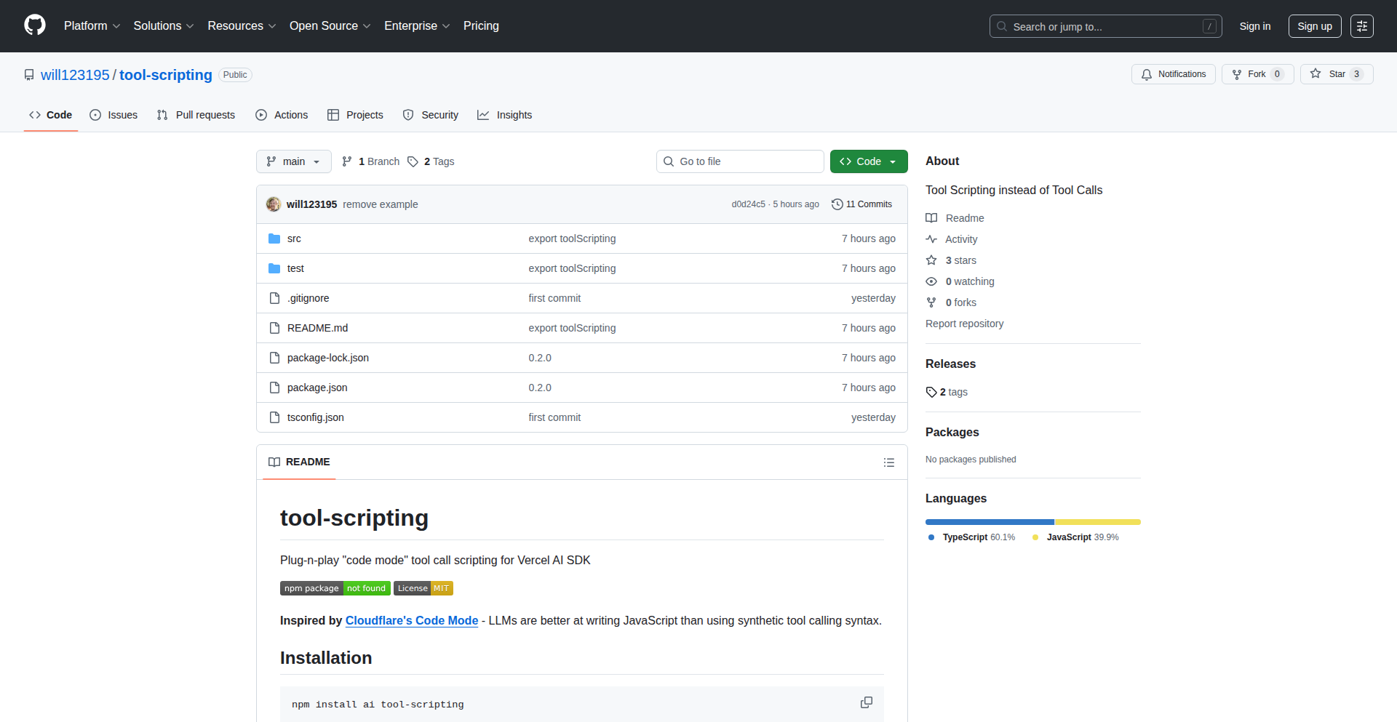Switch to the Actions tab
This screenshot has height=722, width=1397.
coord(282,115)
